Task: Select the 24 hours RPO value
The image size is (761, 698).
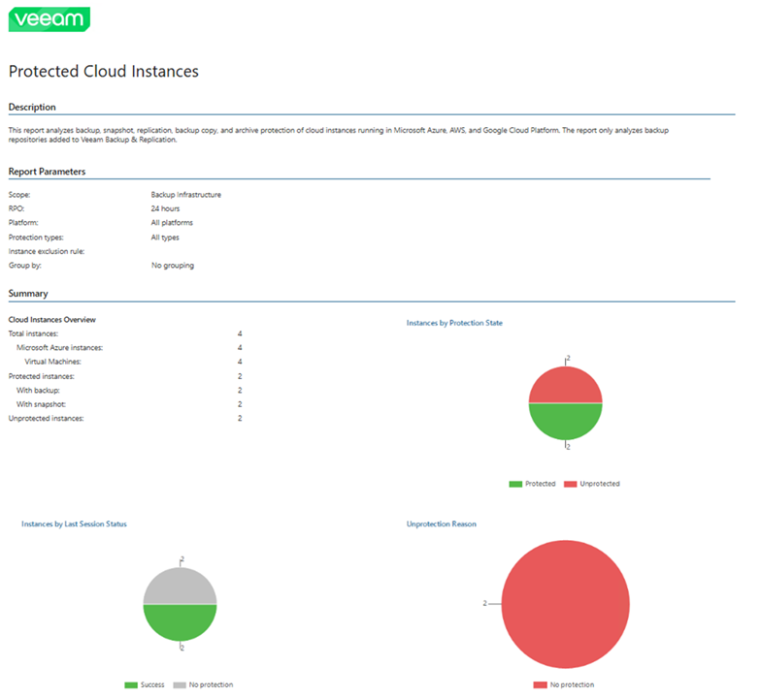Action: (165, 208)
